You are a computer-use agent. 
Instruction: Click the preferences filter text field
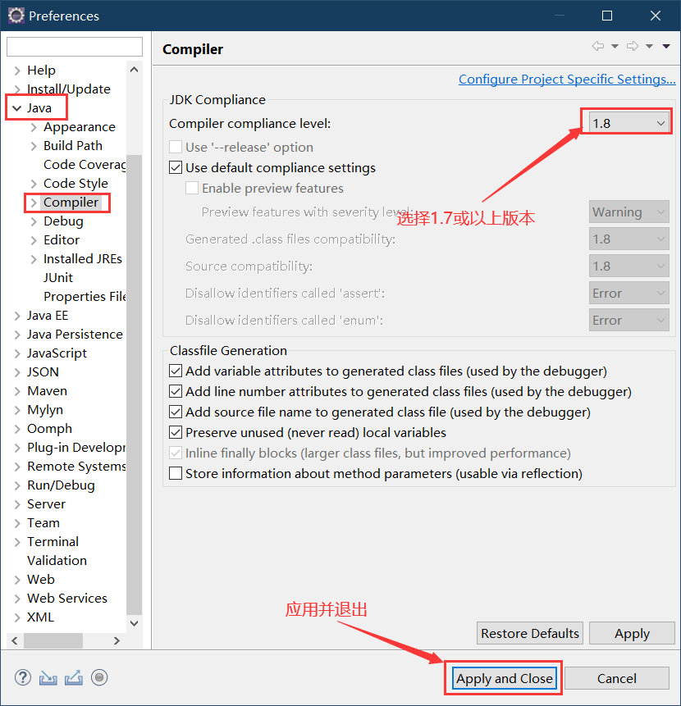[x=74, y=47]
